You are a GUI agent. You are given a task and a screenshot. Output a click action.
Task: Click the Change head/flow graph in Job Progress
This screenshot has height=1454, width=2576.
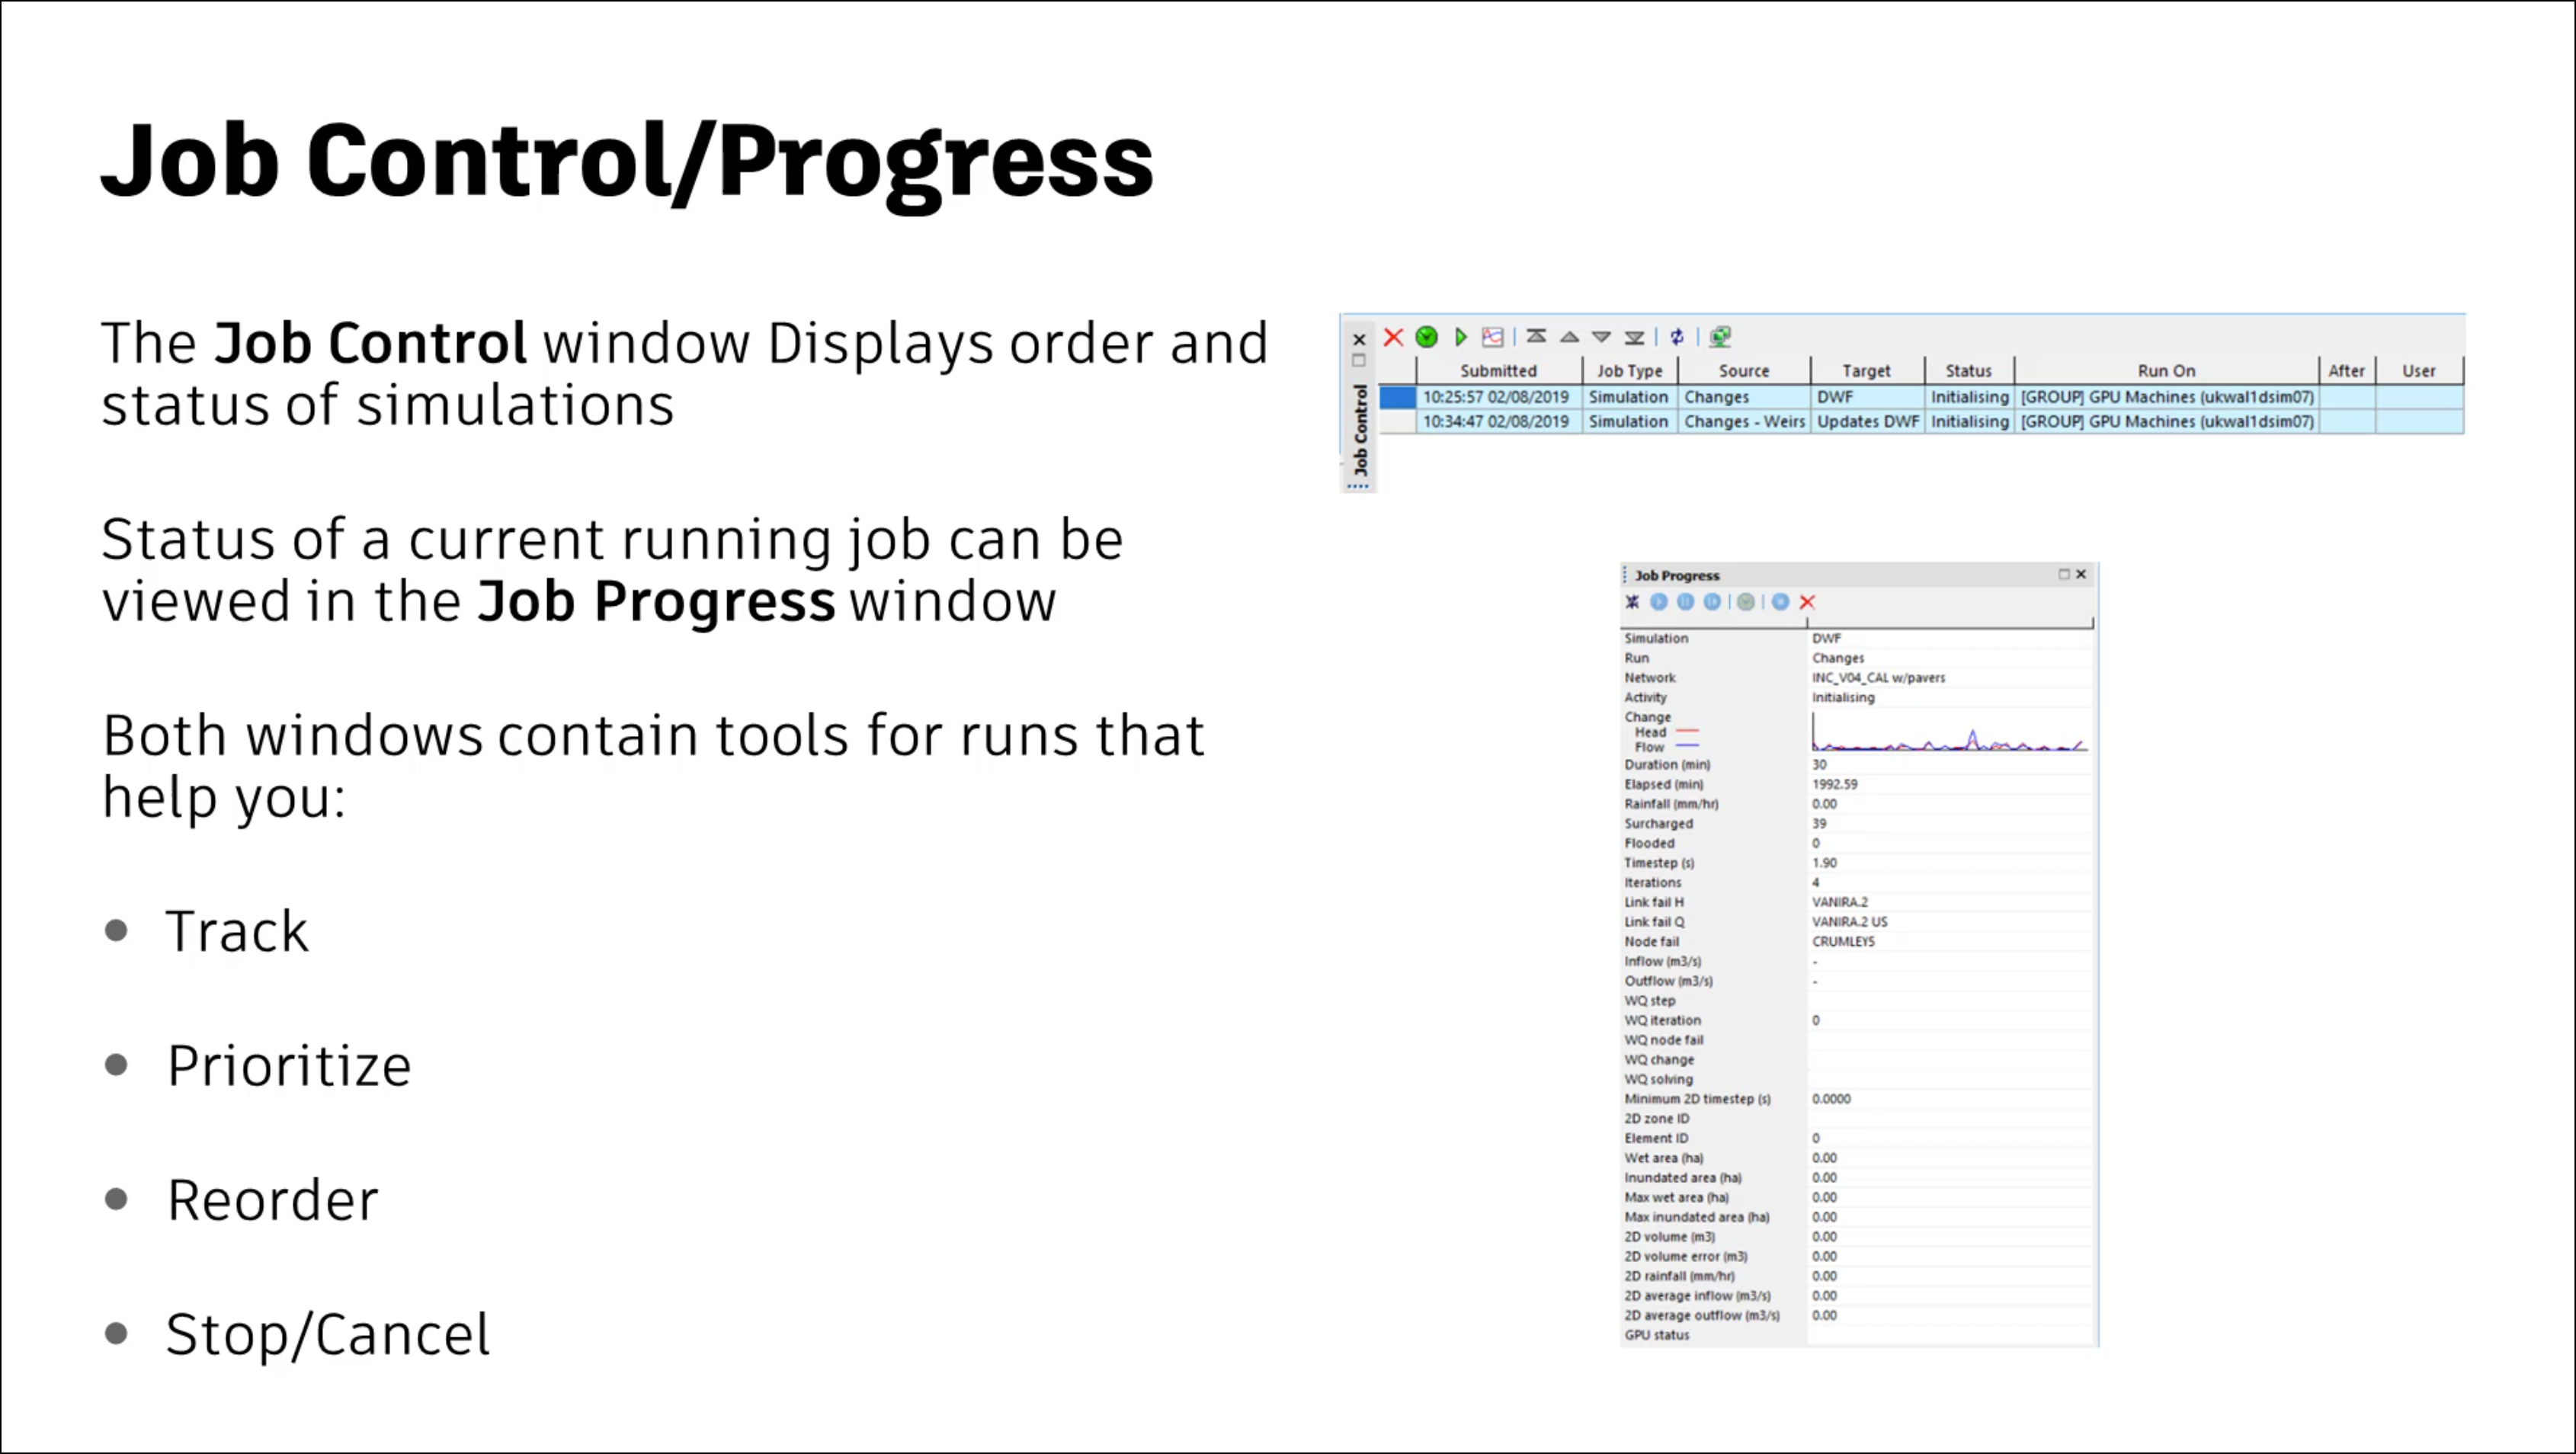click(1949, 732)
